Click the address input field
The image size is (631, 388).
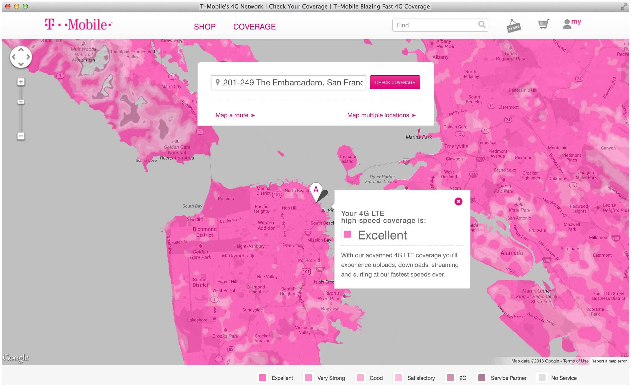[x=288, y=83]
